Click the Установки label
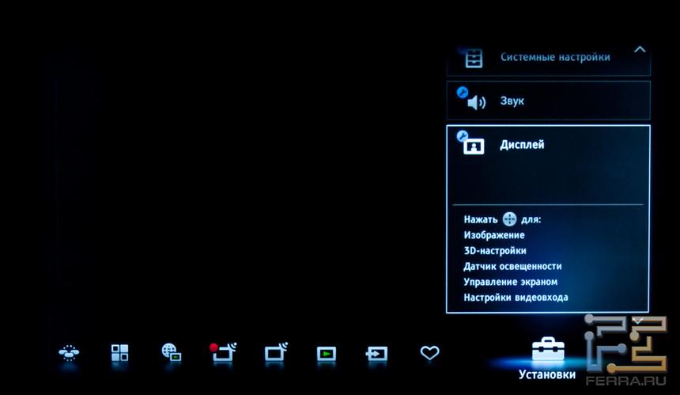Image resolution: width=680 pixels, height=395 pixels. point(547,374)
